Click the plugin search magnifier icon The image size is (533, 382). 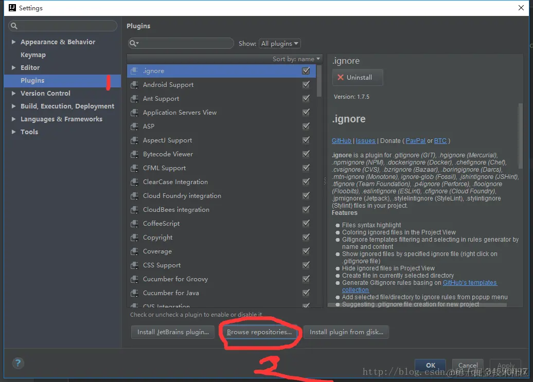pos(134,44)
